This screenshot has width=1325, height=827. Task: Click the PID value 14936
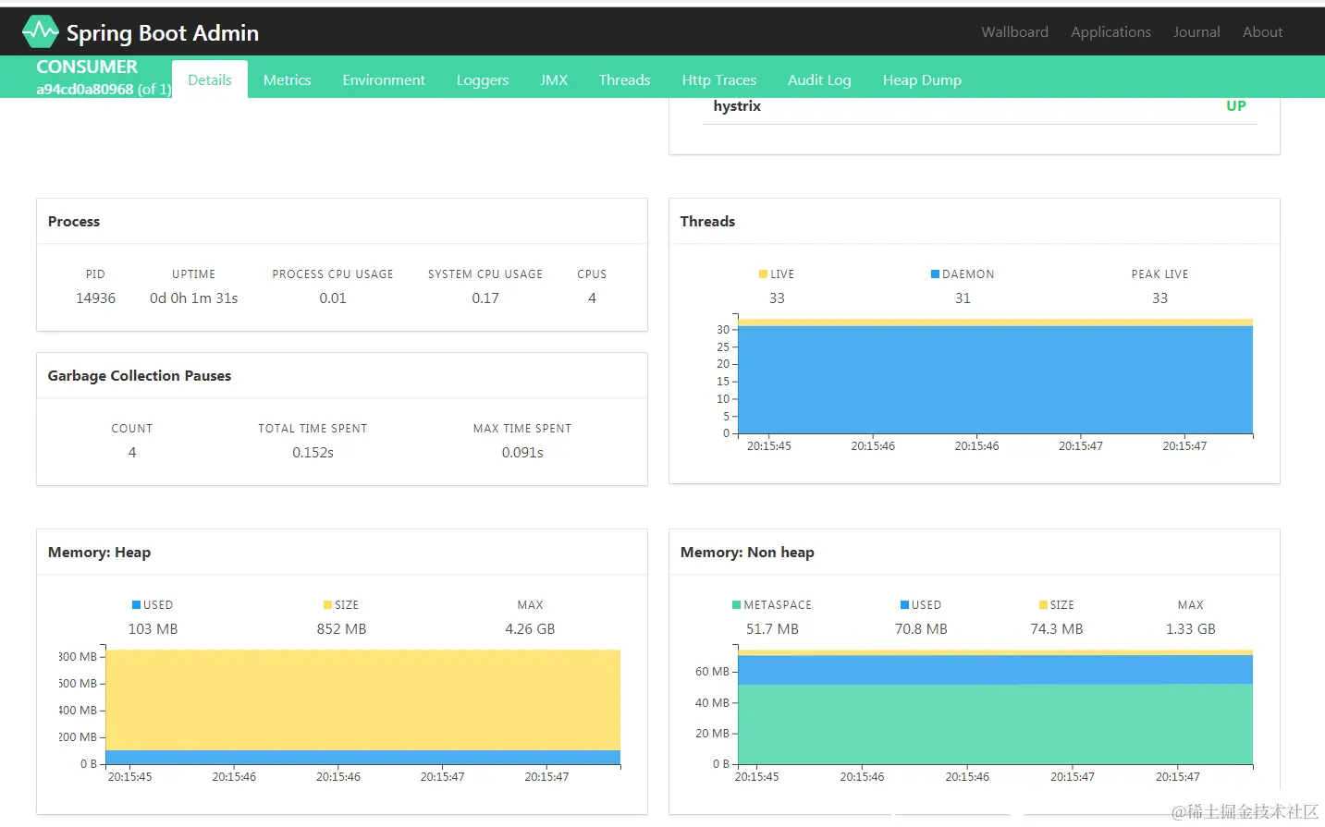[96, 298]
